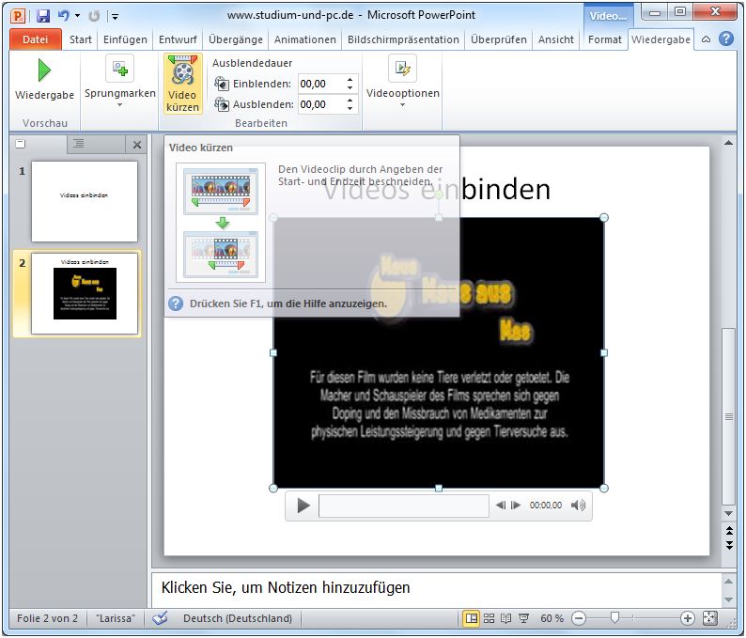Step video backward one frame
Viewport: 746px width, 638px height.
click(501, 506)
